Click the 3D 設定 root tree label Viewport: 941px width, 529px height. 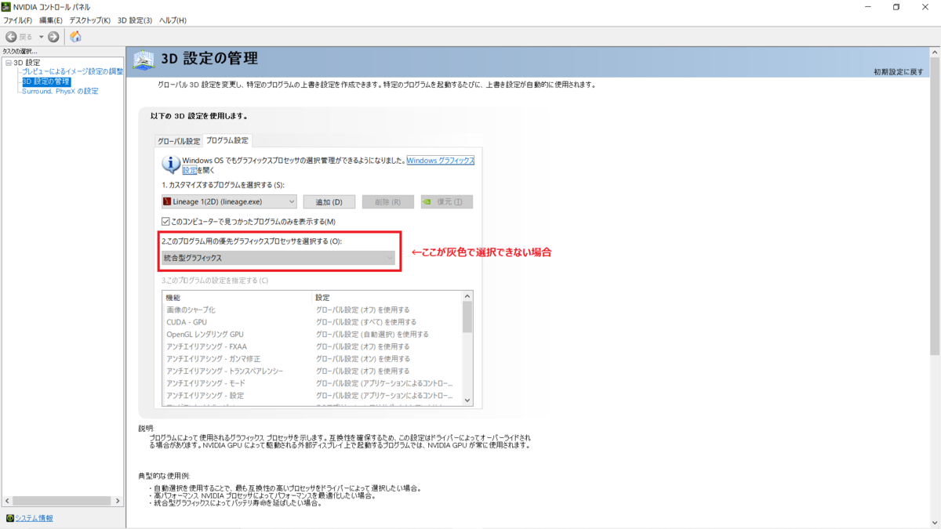tap(27, 63)
